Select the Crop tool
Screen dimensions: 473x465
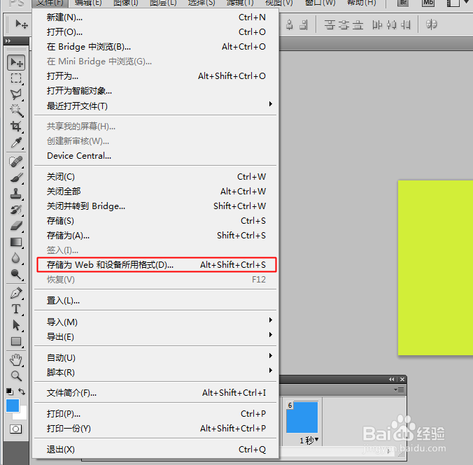(x=16, y=127)
